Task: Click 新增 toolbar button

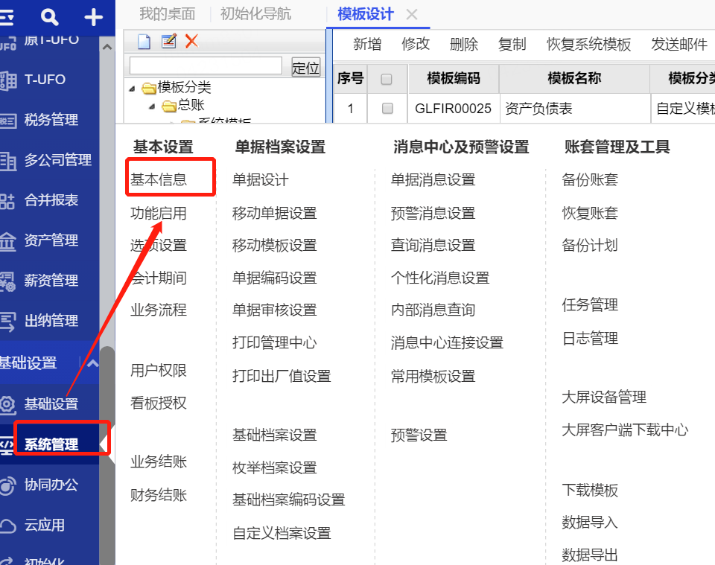Action: [367, 44]
